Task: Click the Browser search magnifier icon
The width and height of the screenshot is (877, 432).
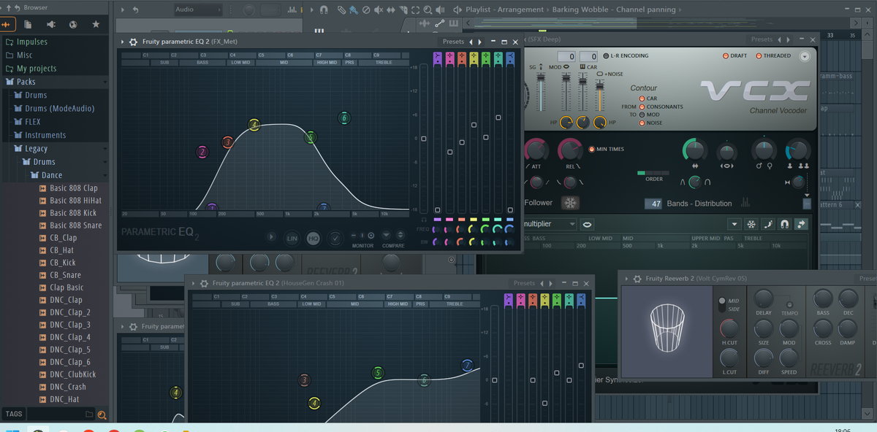Action: (102, 414)
